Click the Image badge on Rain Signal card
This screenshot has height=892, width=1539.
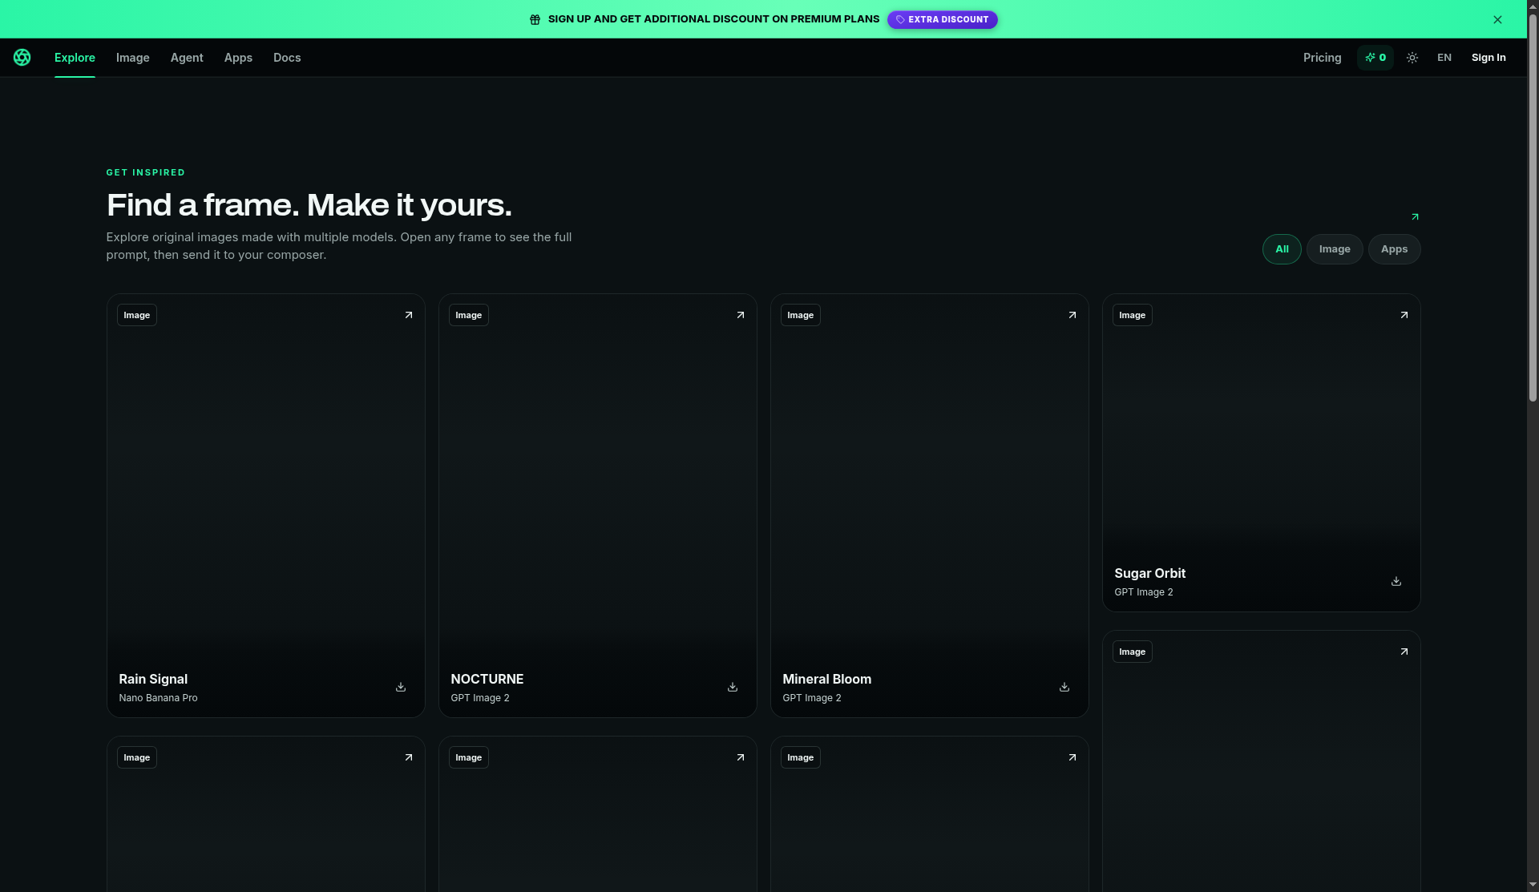137,315
